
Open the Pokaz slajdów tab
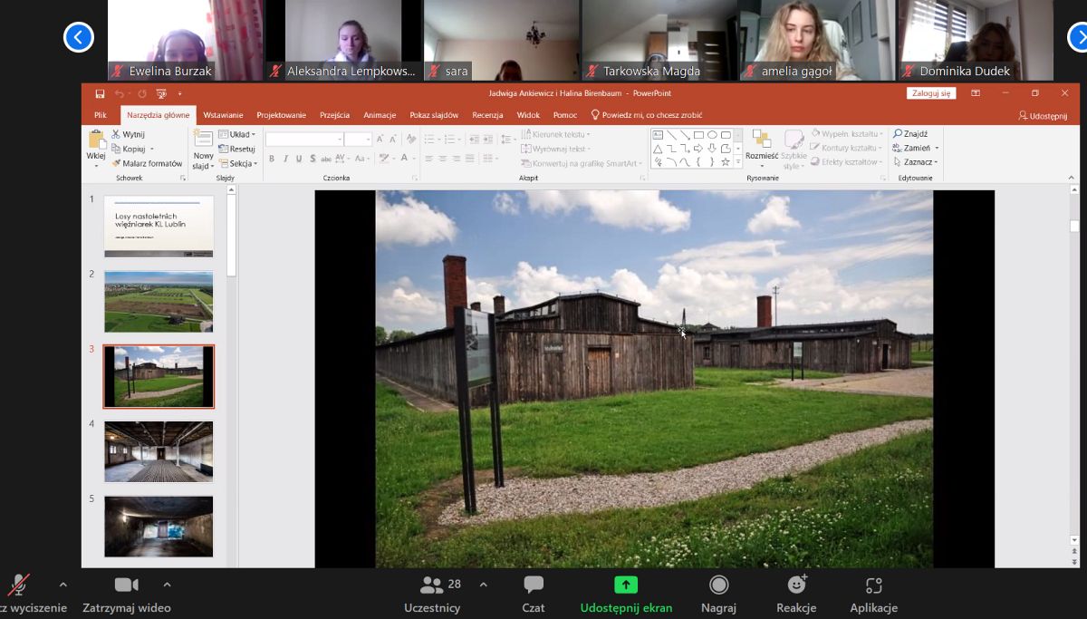[x=434, y=115]
